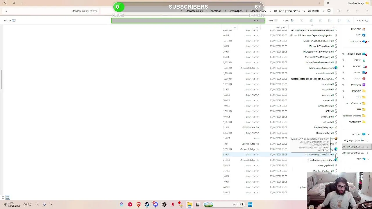The width and height of the screenshot is (372, 209).
Task: Open Steam from the taskbar
Action: (x=147, y=204)
